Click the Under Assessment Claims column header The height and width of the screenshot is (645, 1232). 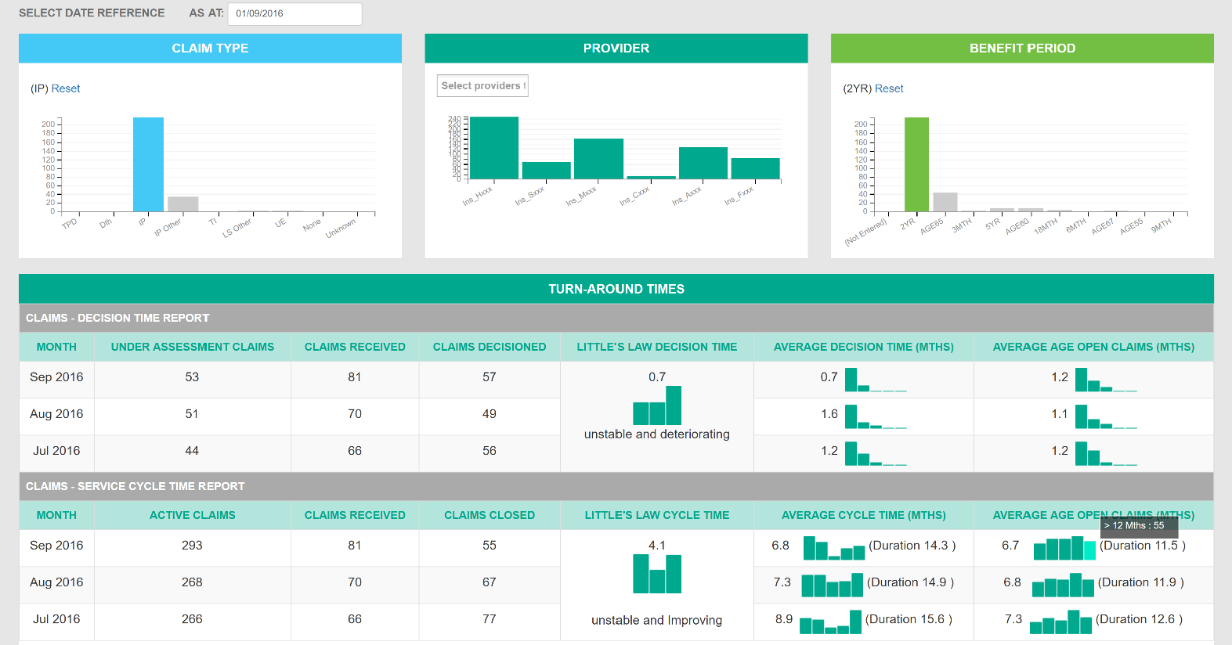[x=193, y=347]
